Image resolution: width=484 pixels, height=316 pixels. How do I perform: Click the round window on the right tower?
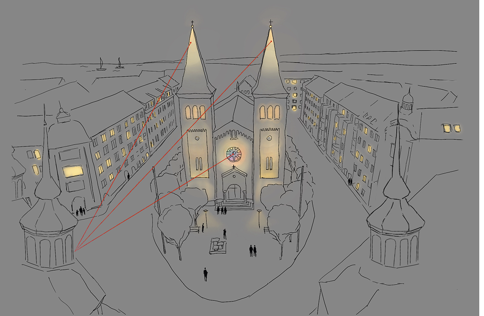(x=269, y=138)
